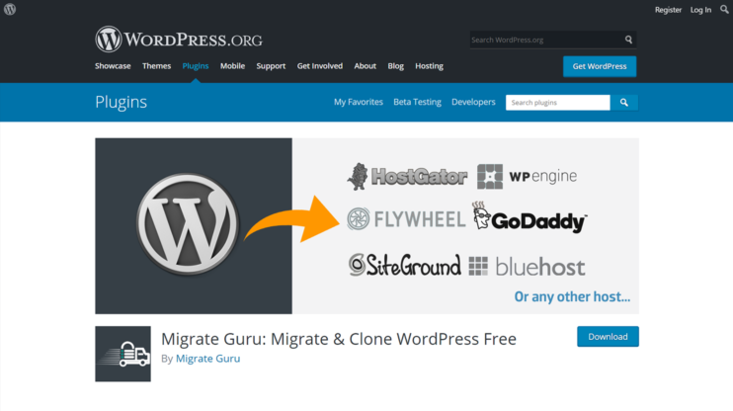The height and width of the screenshot is (411, 733).
Task: Click the WordPress admin bar logo icon
Action: point(10,9)
